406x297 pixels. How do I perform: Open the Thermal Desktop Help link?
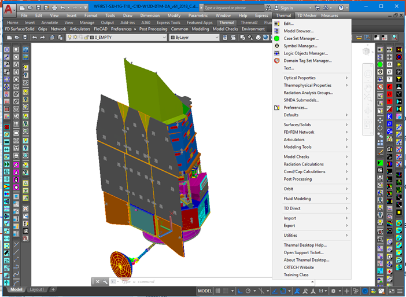click(305, 245)
